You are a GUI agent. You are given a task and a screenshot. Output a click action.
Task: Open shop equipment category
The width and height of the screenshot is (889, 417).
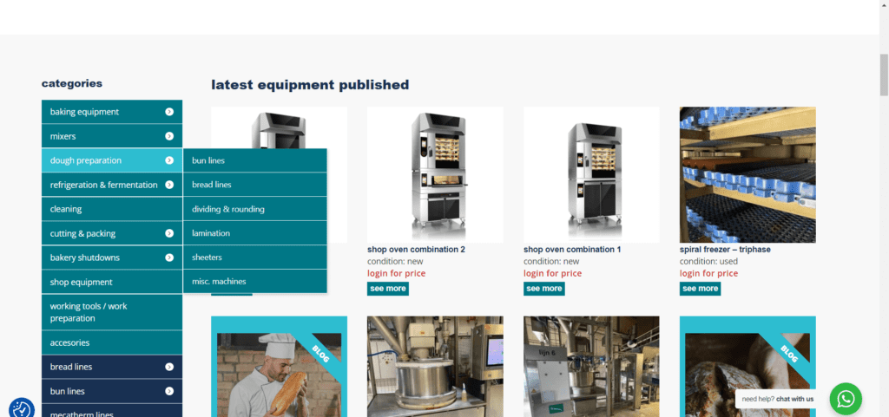(x=112, y=282)
